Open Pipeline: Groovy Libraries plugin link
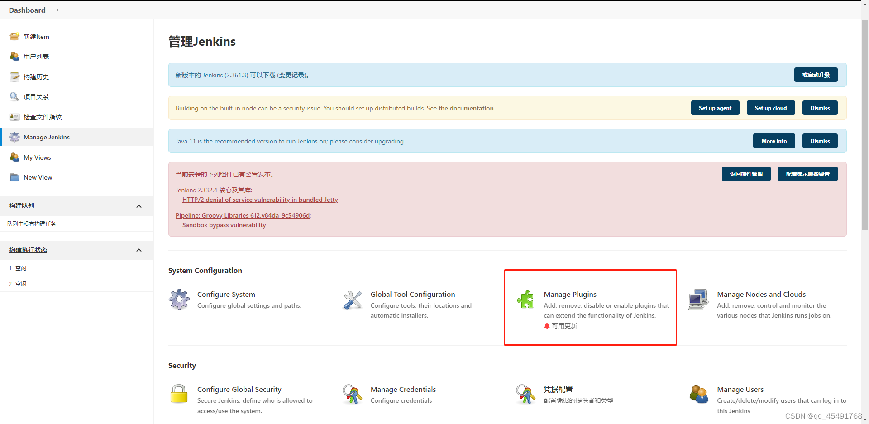869x424 pixels. pos(243,216)
